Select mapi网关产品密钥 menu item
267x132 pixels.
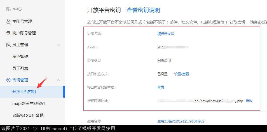[x=29, y=103]
